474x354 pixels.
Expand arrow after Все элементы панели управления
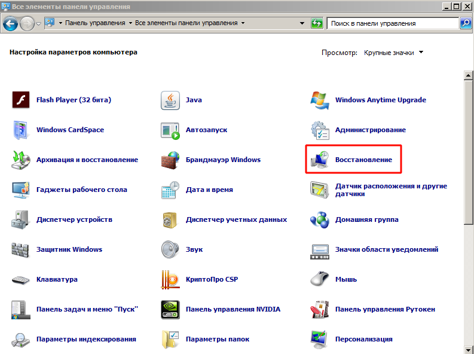click(x=243, y=23)
